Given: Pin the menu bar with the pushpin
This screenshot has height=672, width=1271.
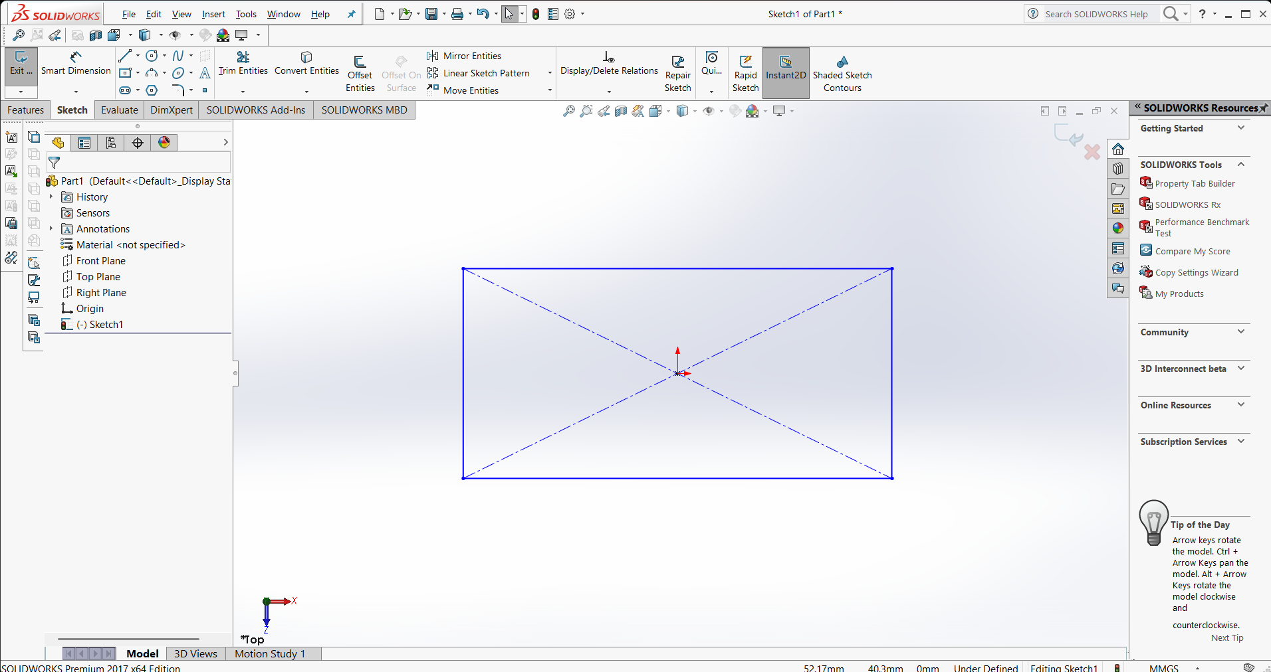Looking at the screenshot, I should click(351, 14).
